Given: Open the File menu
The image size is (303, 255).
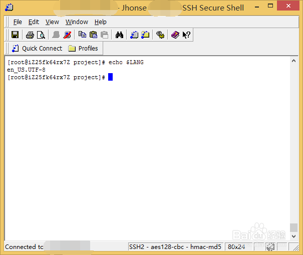Looking at the screenshot, I should point(18,22).
